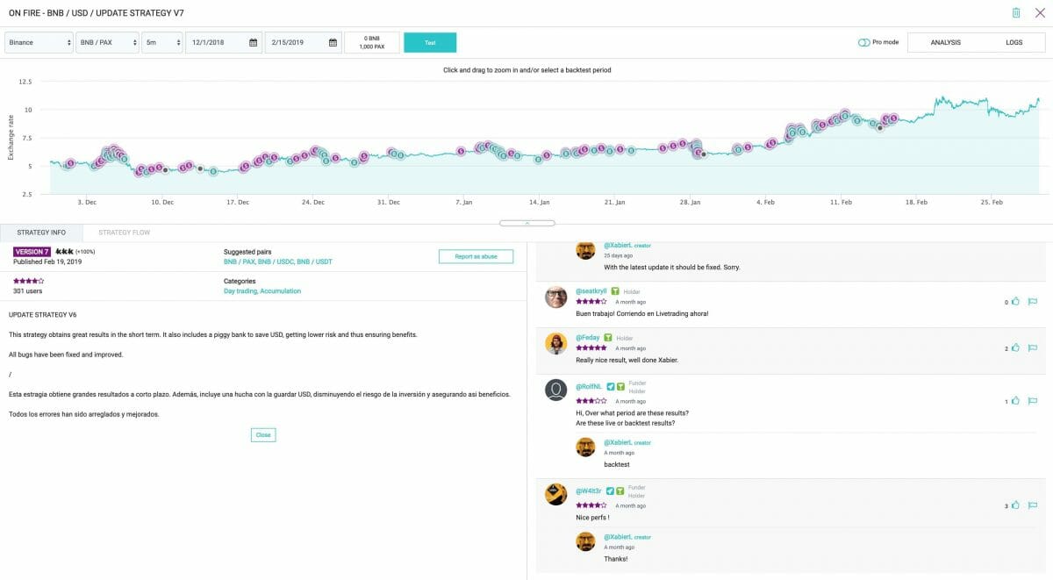Click the chart panel resize handle
The height and width of the screenshot is (580, 1053).
click(526, 223)
